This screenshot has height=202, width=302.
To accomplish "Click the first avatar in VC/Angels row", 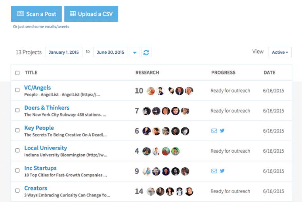I will (150, 91).
